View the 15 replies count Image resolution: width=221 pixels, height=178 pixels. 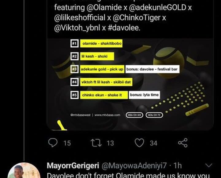pos(67,143)
